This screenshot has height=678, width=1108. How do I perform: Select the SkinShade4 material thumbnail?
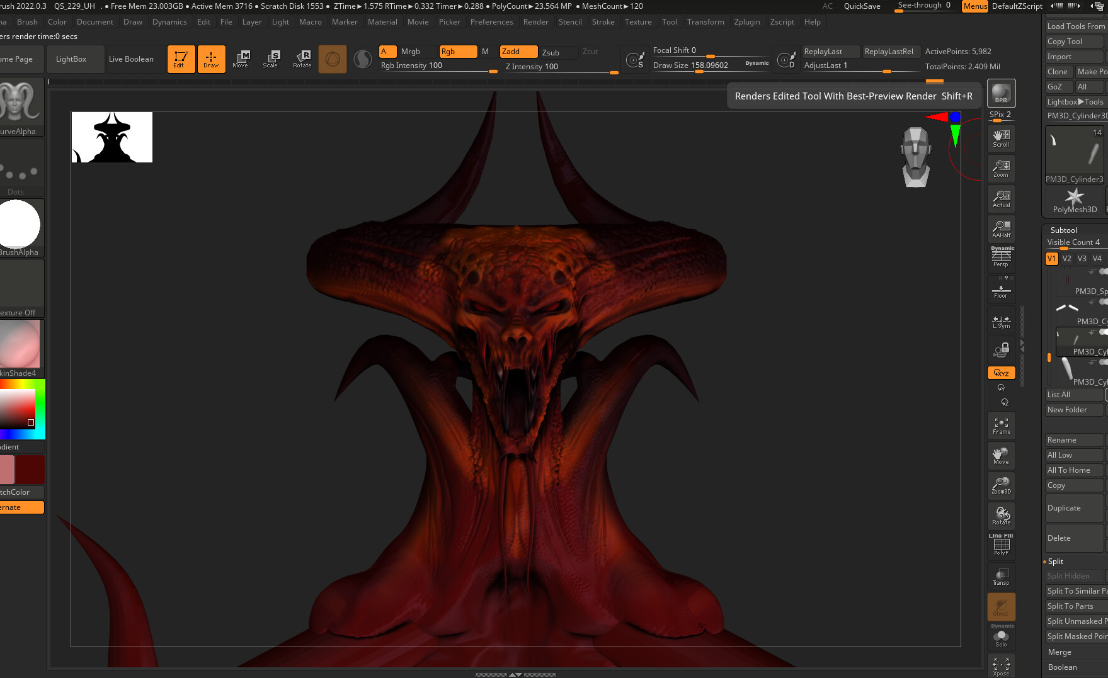[x=21, y=344]
